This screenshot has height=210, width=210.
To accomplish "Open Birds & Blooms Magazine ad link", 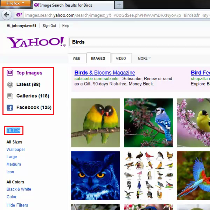I will tap(105, 73).
